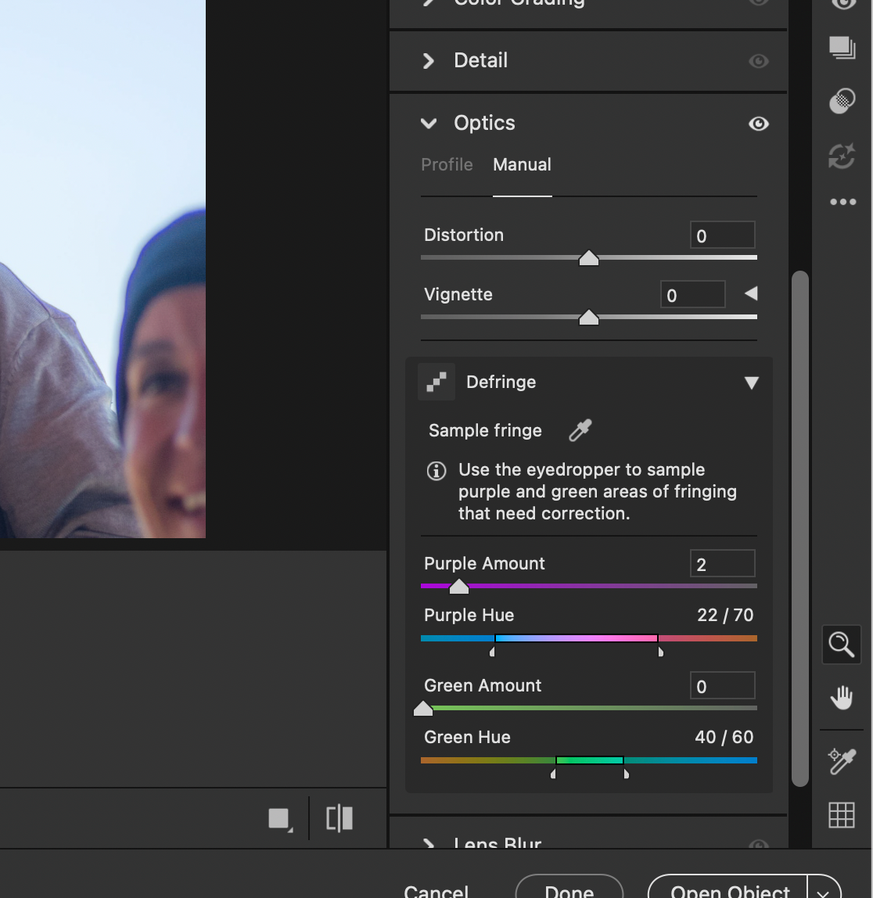Expand the Detail panel

pos(429,61)
